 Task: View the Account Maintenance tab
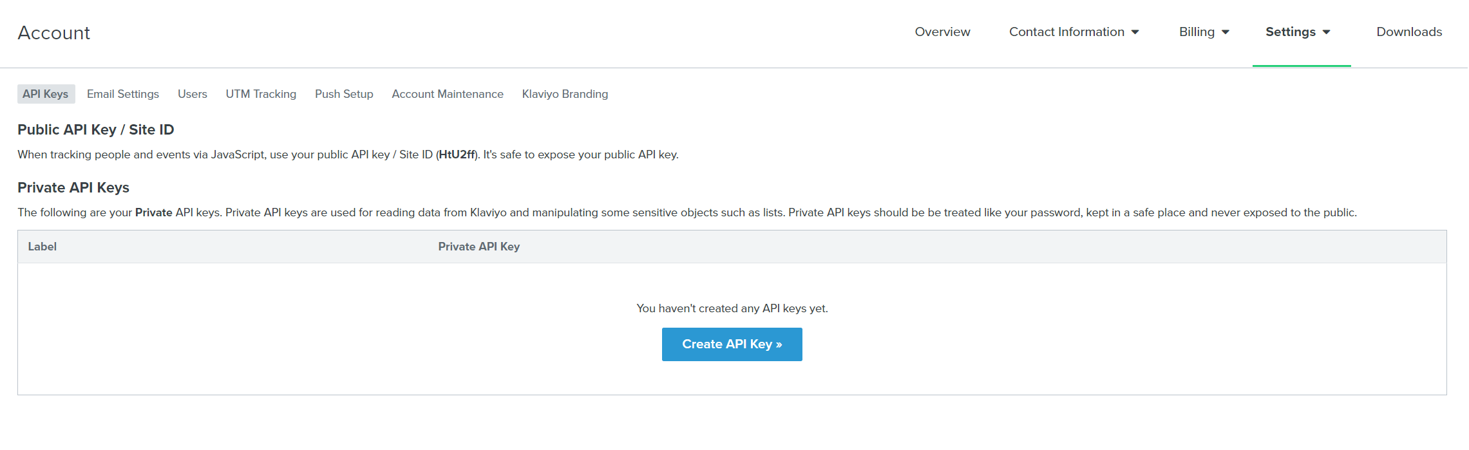pos(448,94)
